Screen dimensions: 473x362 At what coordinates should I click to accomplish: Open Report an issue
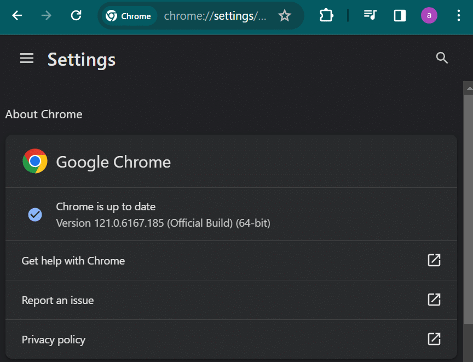click(231, 300)
